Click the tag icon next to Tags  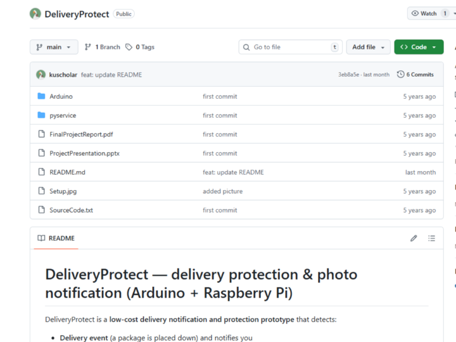[x=129, y=47]
